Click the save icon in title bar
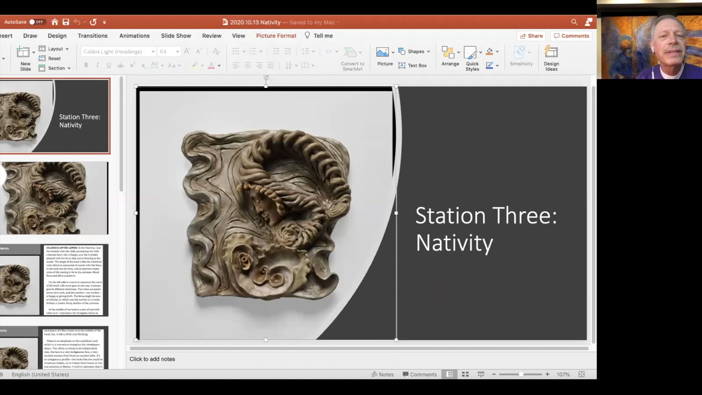This screenshot has height=395, width=702. 66,22
